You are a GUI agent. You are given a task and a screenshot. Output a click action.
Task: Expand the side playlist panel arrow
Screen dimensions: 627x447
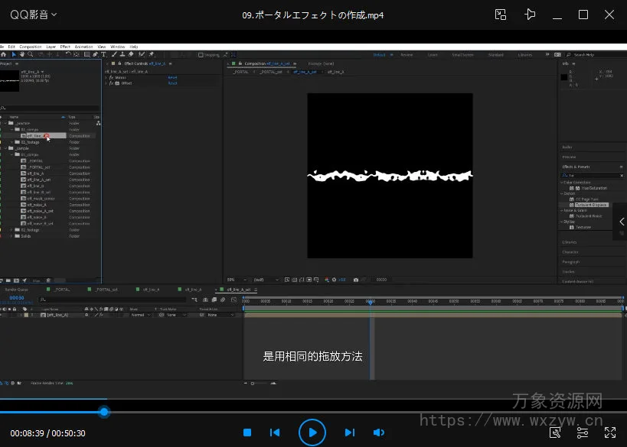click(622, 222)
